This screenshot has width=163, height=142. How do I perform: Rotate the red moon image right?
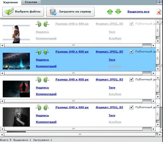[46, 79]
